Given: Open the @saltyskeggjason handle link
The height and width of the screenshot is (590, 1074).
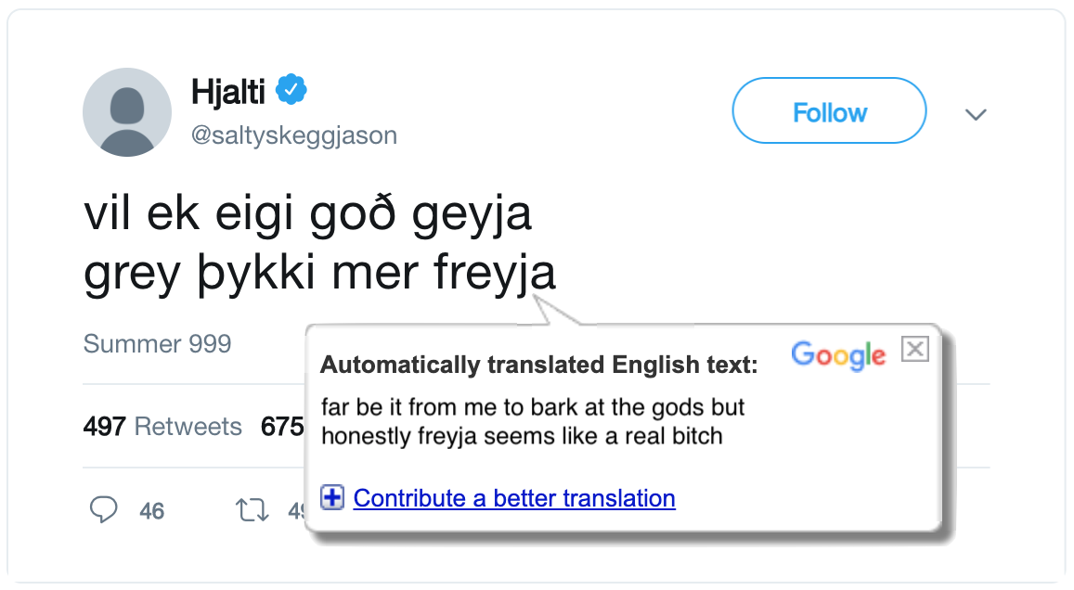Looking at the screenshot, I should pos(294,135).
